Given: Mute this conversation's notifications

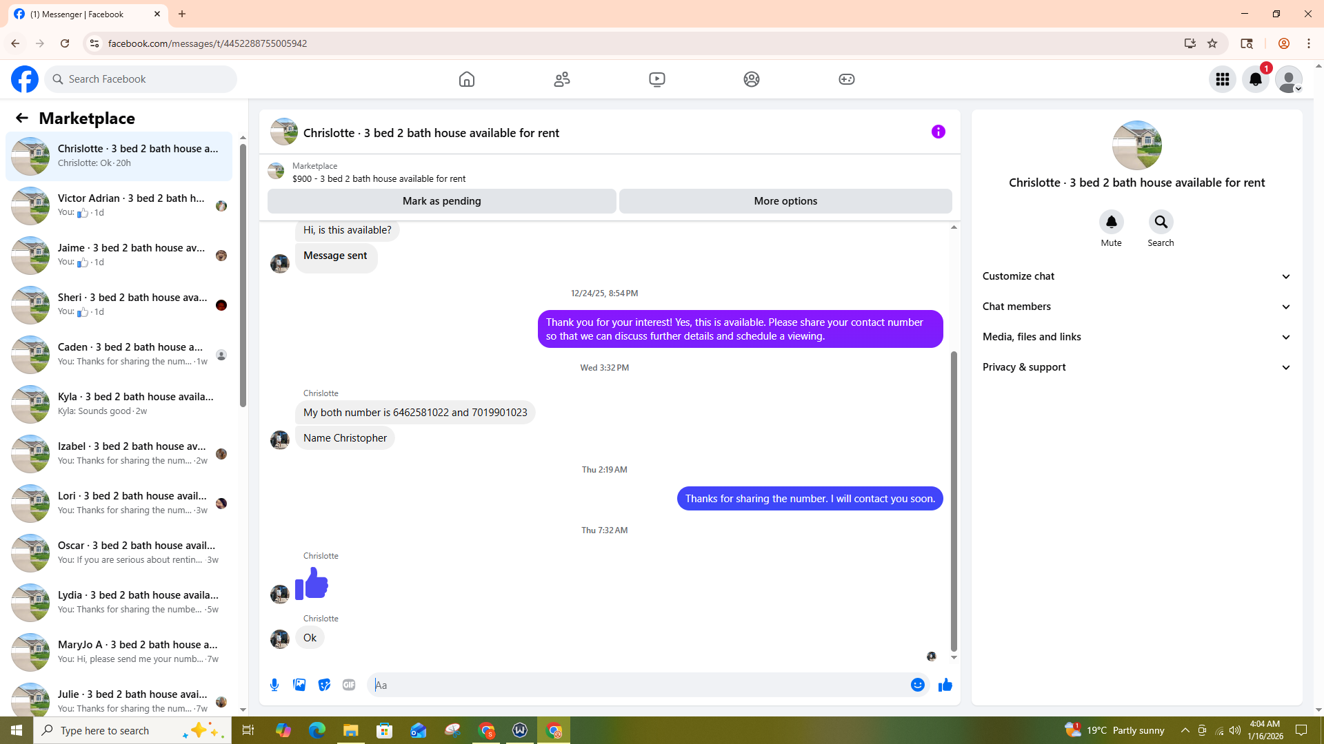Looking at the screenshot, I should click(1111, 222).
